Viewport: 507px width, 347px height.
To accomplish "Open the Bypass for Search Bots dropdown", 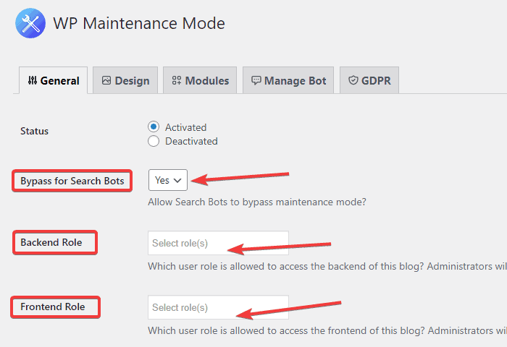I will [x=168, y=181].
